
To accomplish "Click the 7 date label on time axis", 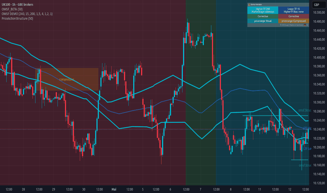I will point(200,189).
